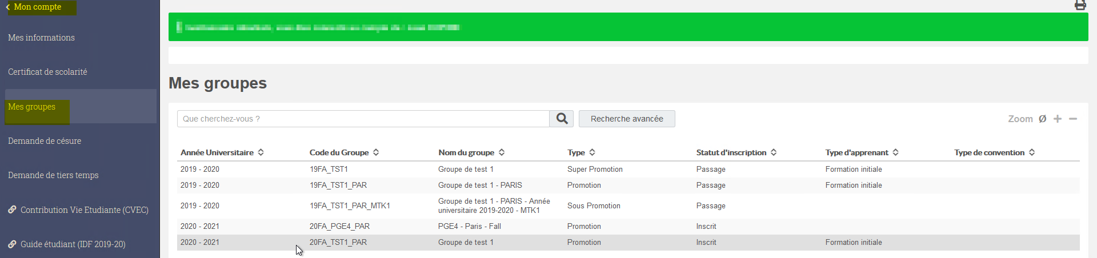Sort by Statut d'inscription column

(x=774, y=152)
